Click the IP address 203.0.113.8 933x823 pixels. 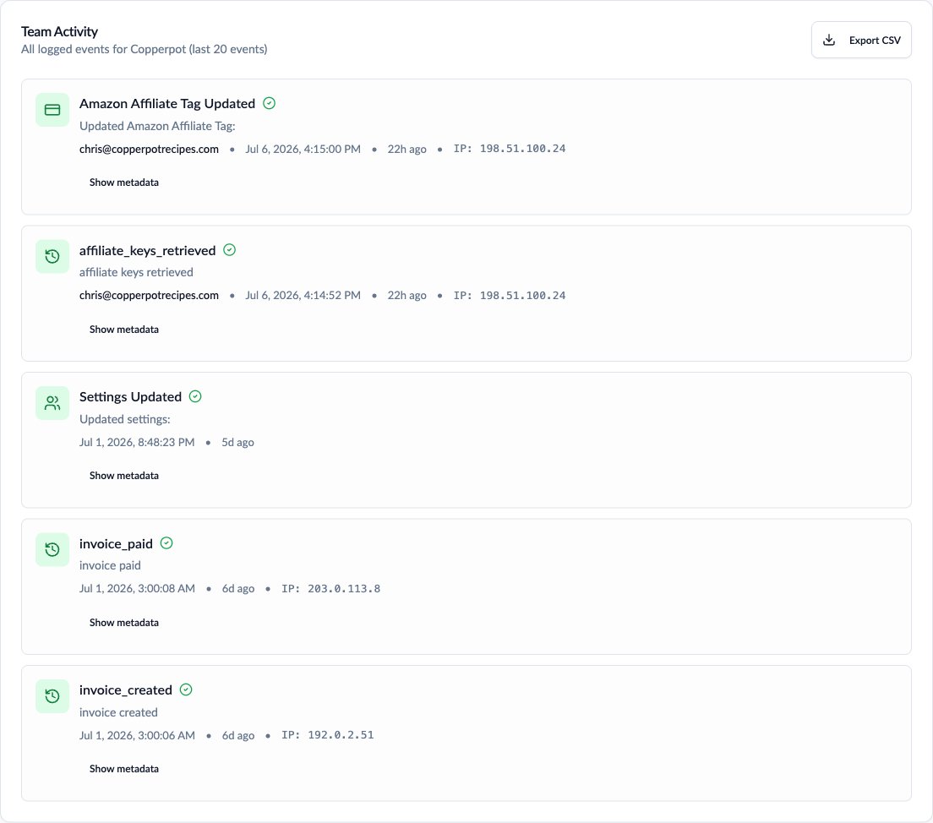click(330, 589)
